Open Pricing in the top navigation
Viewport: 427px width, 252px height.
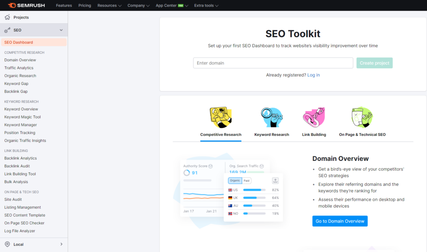(x=85, y=5)
